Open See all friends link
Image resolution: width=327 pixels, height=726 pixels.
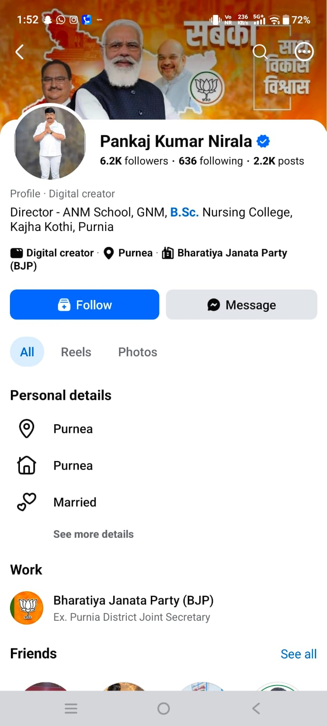[298, 654]
